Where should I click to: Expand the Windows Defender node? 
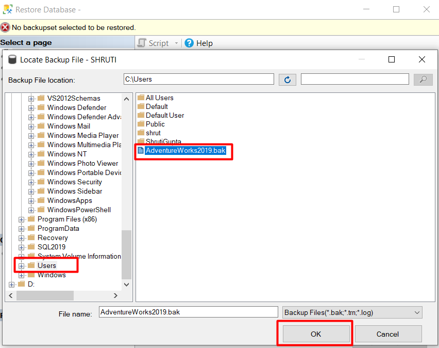(31, 108)
